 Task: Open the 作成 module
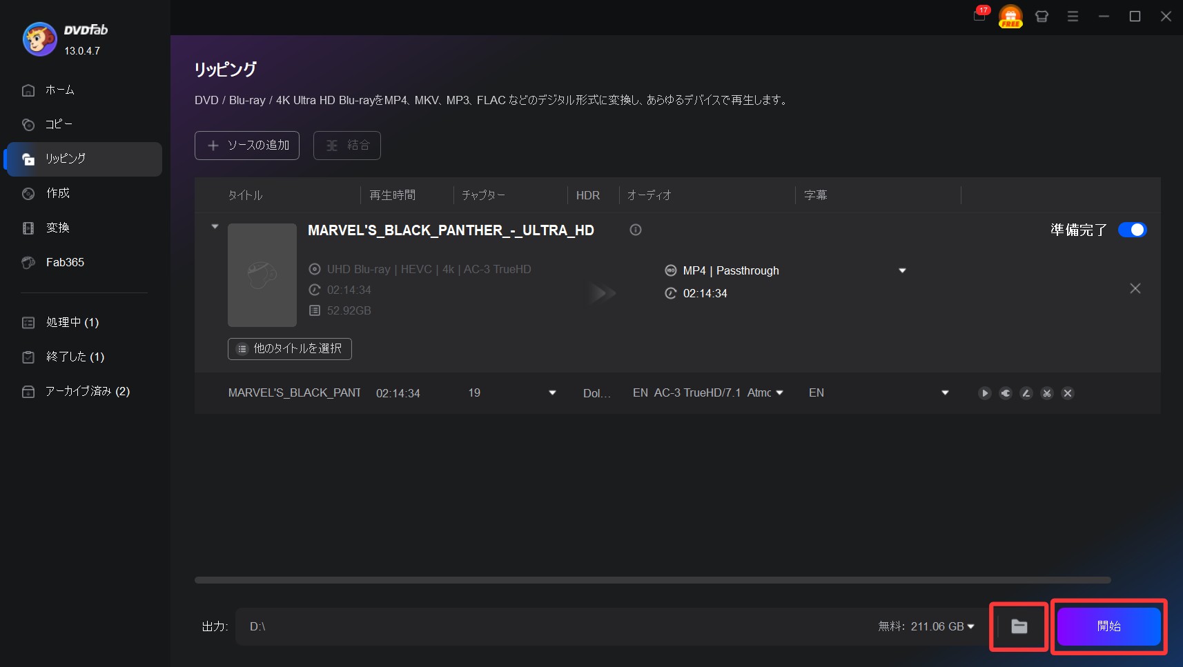[84, 193]
